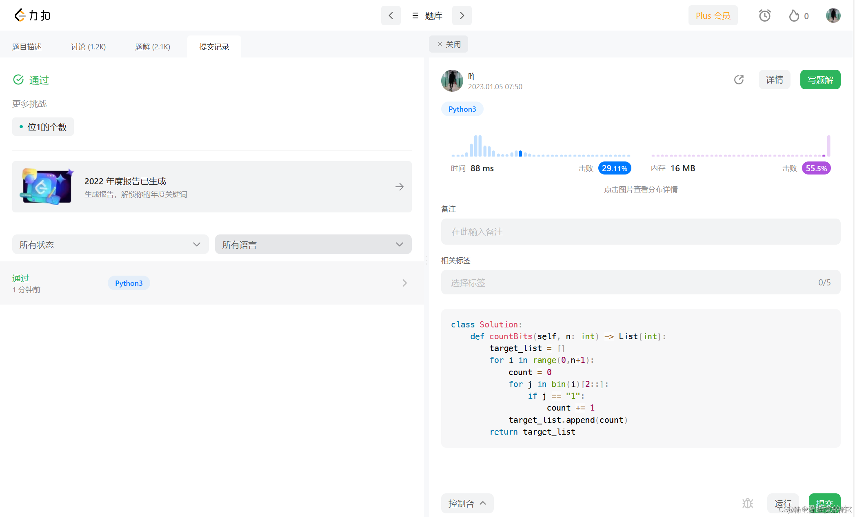Expand the 控制台 console panel
The width and height of the screenshot is (855, 517).
[x=467, y=504]
